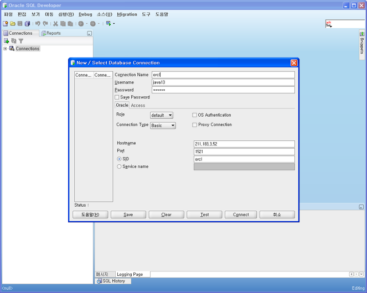The height and width of the screenshot is (293, 367).
Task: Open the 도움말 menu in menu bar
Action: 162,14
